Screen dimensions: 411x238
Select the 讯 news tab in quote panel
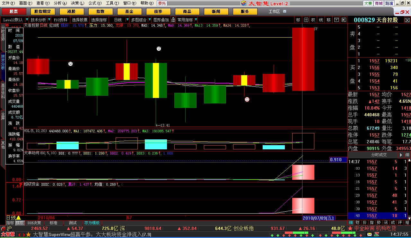coord(385,223)
